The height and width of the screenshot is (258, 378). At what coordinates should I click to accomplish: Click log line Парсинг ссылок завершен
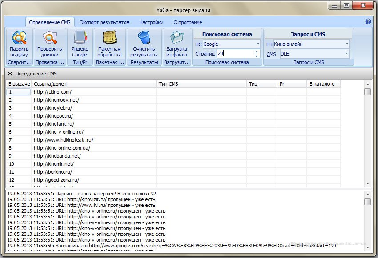tap(82, 194)
